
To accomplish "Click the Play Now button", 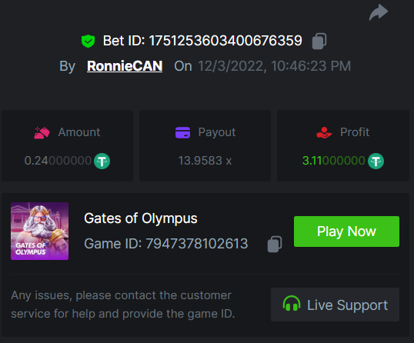I will (x=346, y=231).
